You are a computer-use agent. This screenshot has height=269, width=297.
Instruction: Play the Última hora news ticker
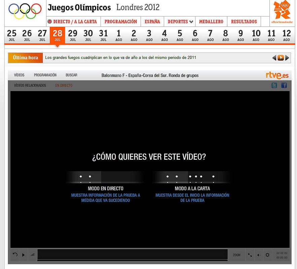click(281, 58)
